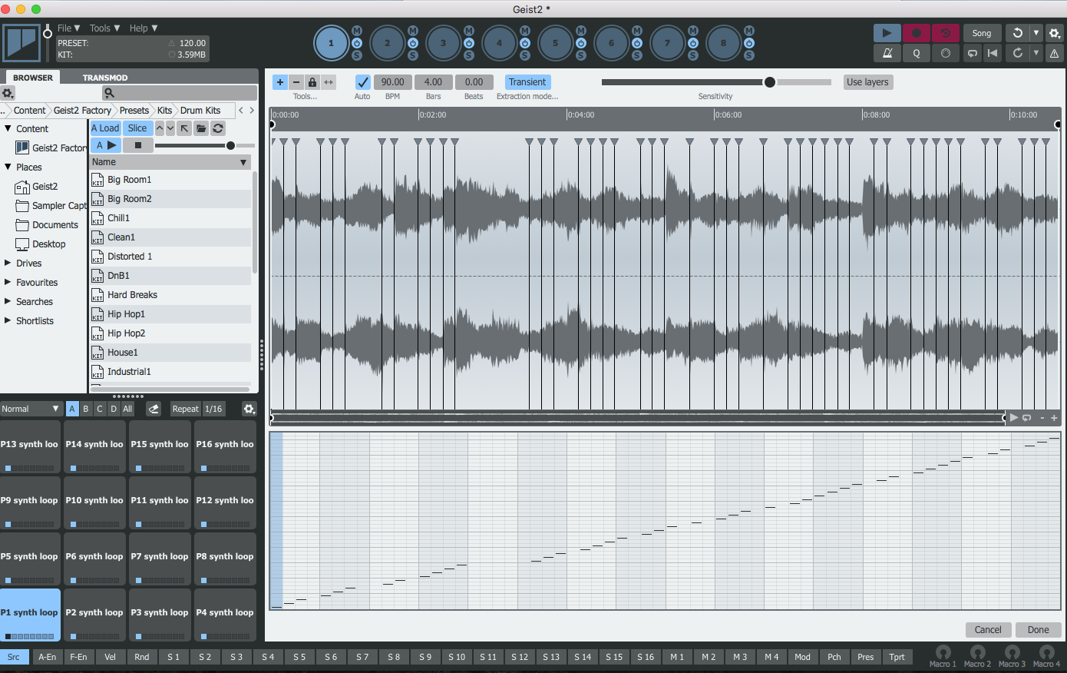Click the BPM value field showing 90.00
1067x673 pixels.
click(x=393, y=82)
